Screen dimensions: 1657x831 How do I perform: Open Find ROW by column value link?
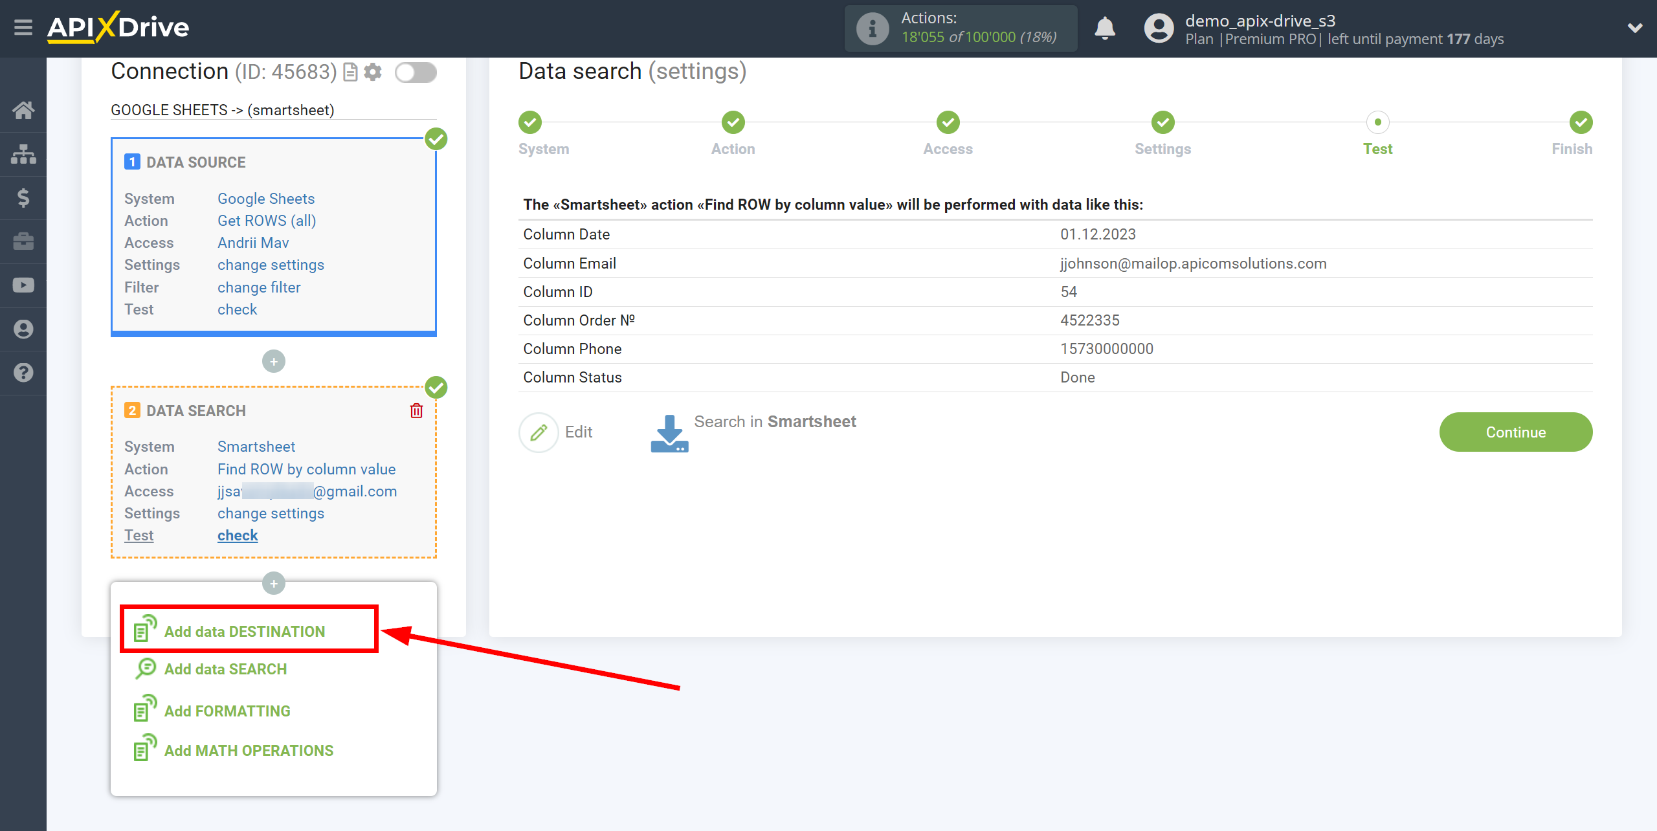coord(307,469)
